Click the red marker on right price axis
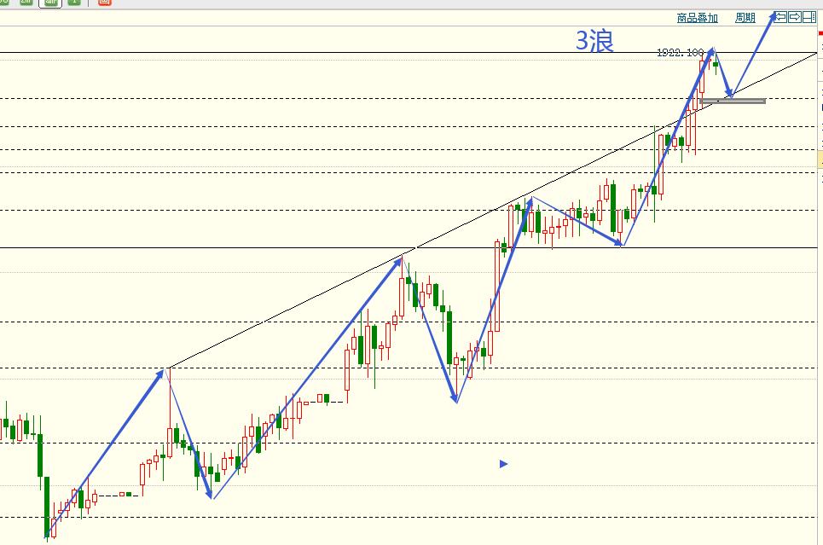This screenshot has width=823, height=545. pos(820,33)
